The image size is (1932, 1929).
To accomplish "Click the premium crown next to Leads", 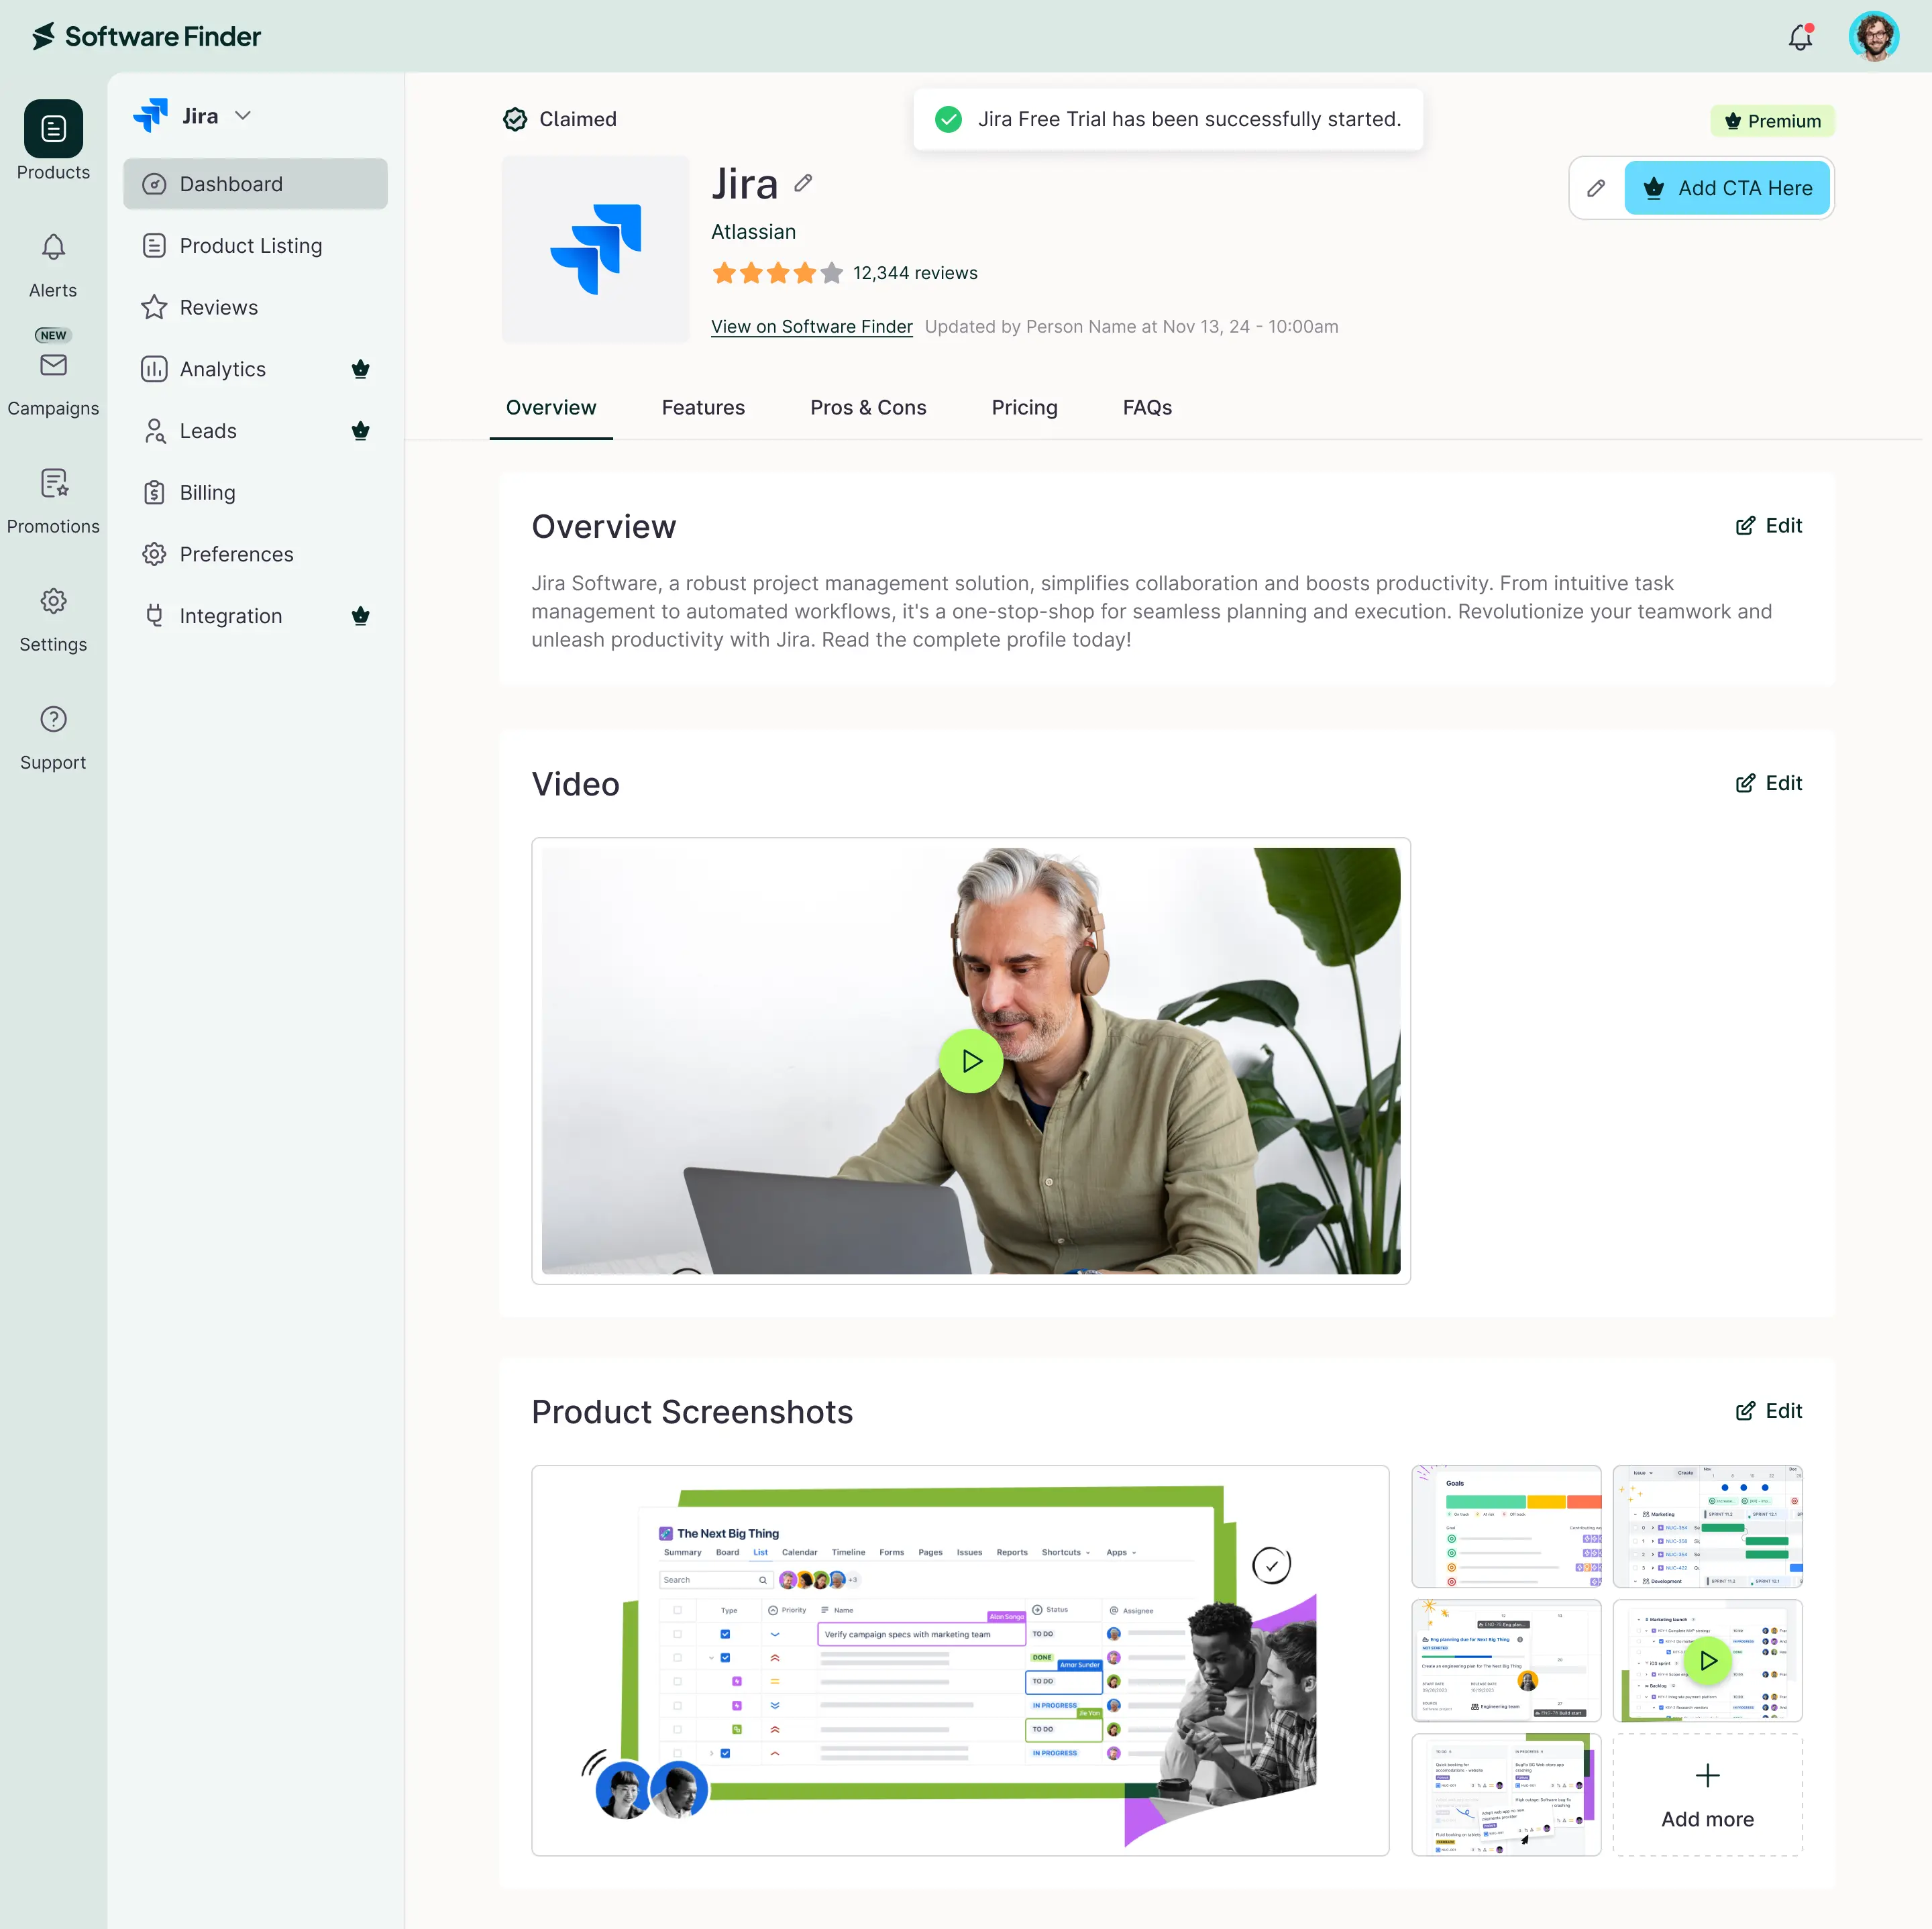I will point(361,431).
